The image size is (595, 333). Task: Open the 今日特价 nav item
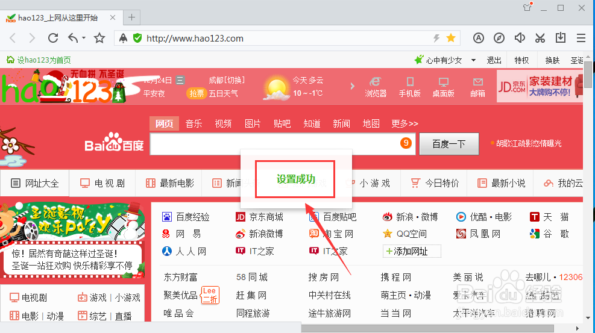coord(435,183)
